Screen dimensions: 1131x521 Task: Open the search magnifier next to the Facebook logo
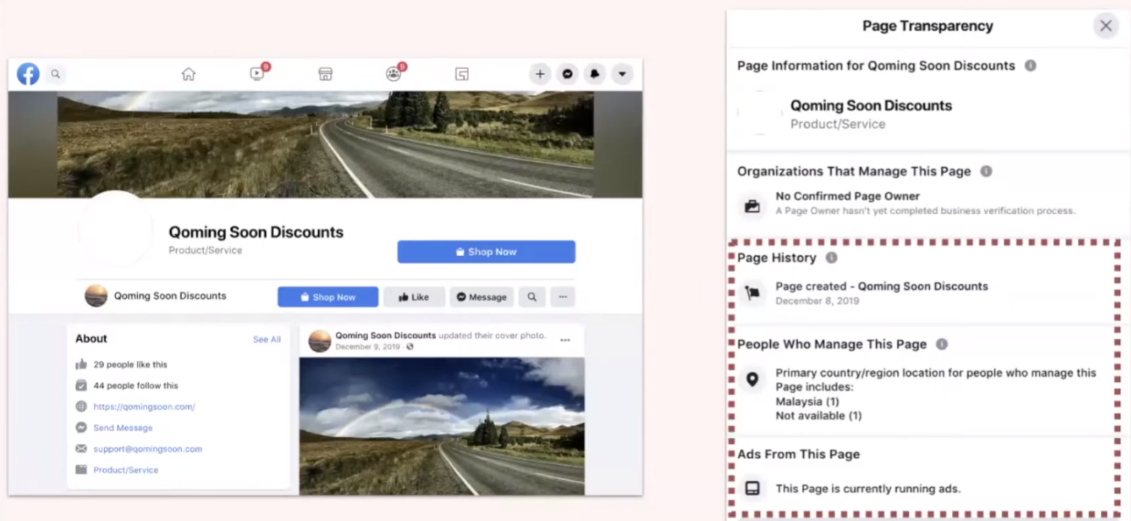pyautogui.click(x=54, y=74)
